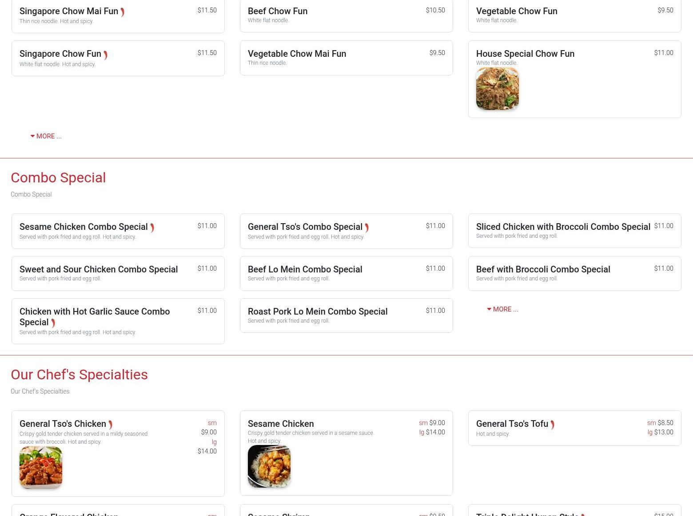Open the General Tso's Chicken title

(x=63, y=424)
